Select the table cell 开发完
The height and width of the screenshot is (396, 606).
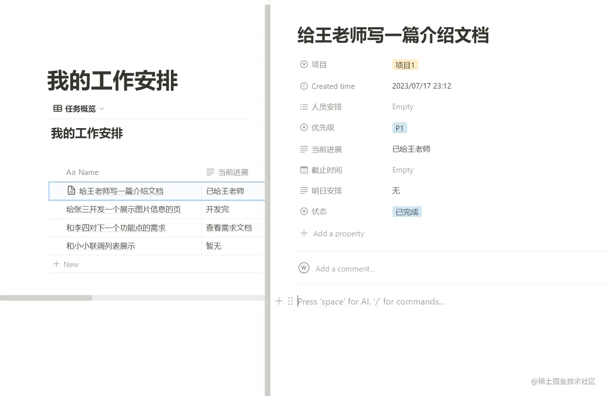(x=233, y=209)
